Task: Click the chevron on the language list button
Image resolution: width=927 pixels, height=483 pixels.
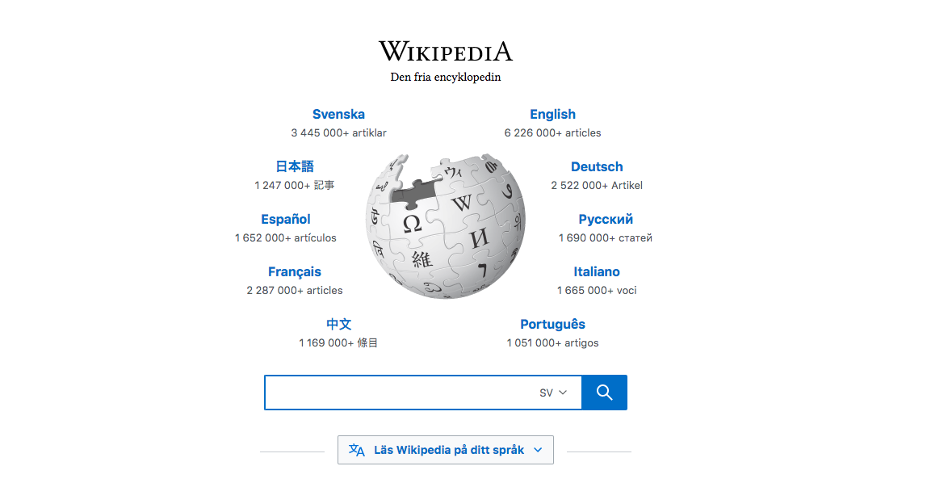Action: [x=538, y=450]
